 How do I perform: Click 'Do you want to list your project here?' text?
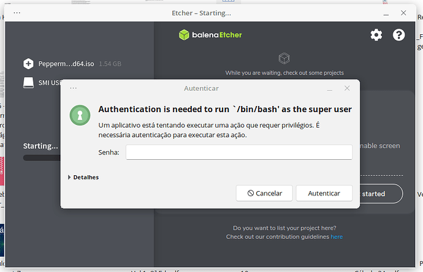pos(284,228)
